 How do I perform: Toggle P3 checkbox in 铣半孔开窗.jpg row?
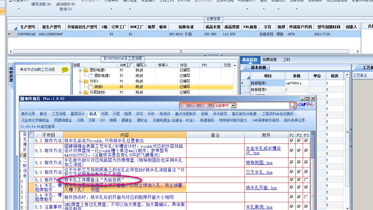pyautogui.click(x=306, y=188)
